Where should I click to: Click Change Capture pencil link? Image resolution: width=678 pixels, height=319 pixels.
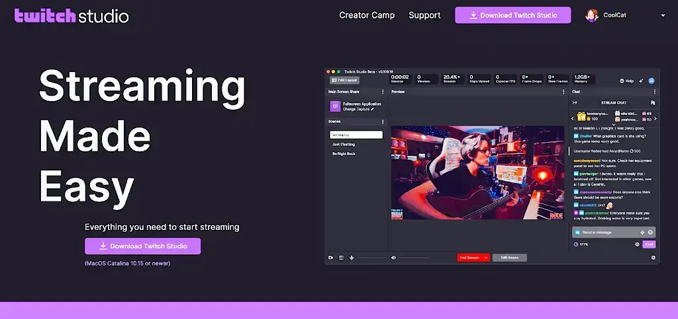358,110
